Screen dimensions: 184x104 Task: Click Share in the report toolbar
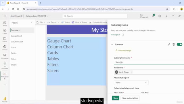pos(66,23)
